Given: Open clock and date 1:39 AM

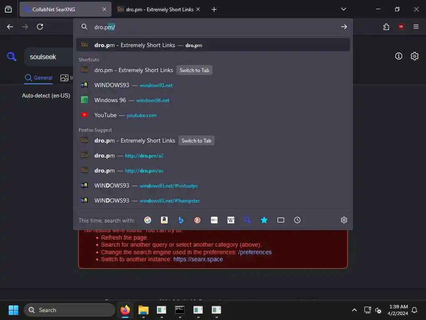Looking at the screenshot, I should (398, 310).
